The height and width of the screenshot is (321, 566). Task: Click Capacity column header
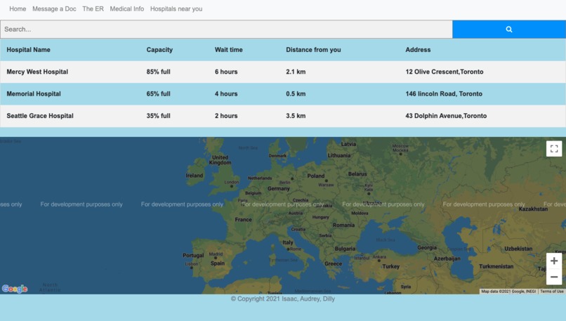coord(159,50)
